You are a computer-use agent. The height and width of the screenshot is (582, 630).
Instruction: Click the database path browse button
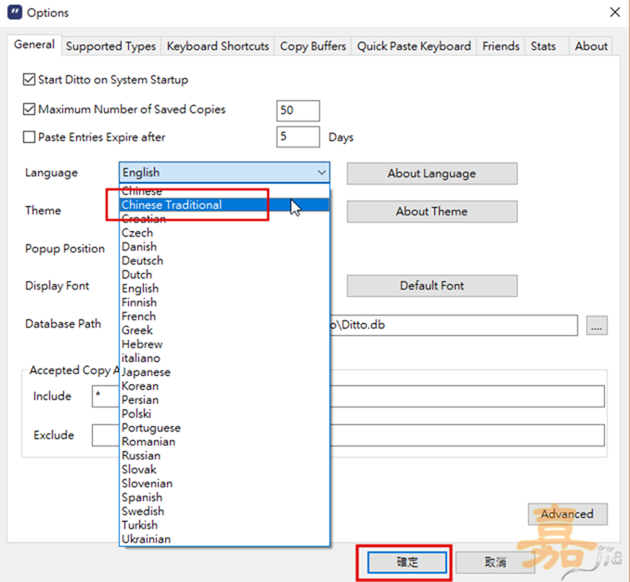tap(597, 325)
